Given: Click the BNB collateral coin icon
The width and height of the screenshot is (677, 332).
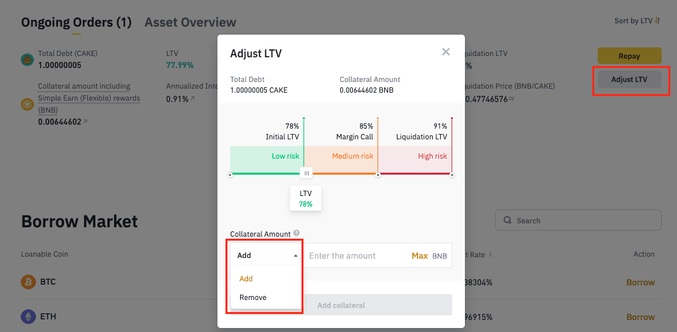Looking at the screenshot, I should coord(27,105).
